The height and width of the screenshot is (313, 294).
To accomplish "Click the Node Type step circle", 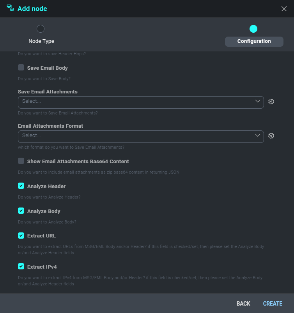I will click(x=41, y=29).
